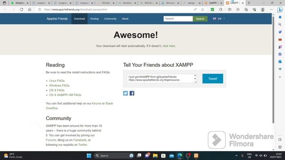Screen dimensions: 285x160
Task: Open XAMPP orange icon in taskbar
Action: tap(196, 156)
